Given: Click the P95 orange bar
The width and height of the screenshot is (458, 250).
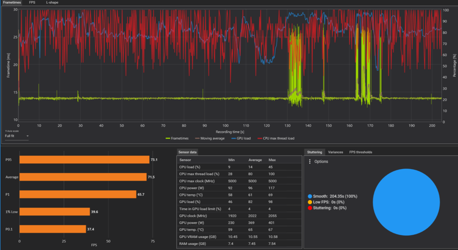Looking at the screenshot, I should [x=84, y=160].
